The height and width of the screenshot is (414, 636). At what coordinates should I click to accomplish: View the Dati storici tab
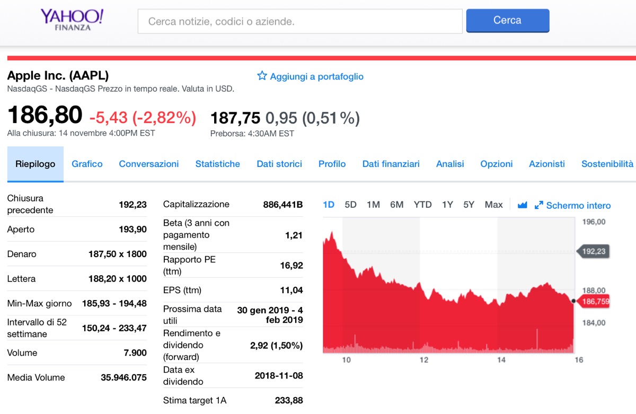coord(279,164)
